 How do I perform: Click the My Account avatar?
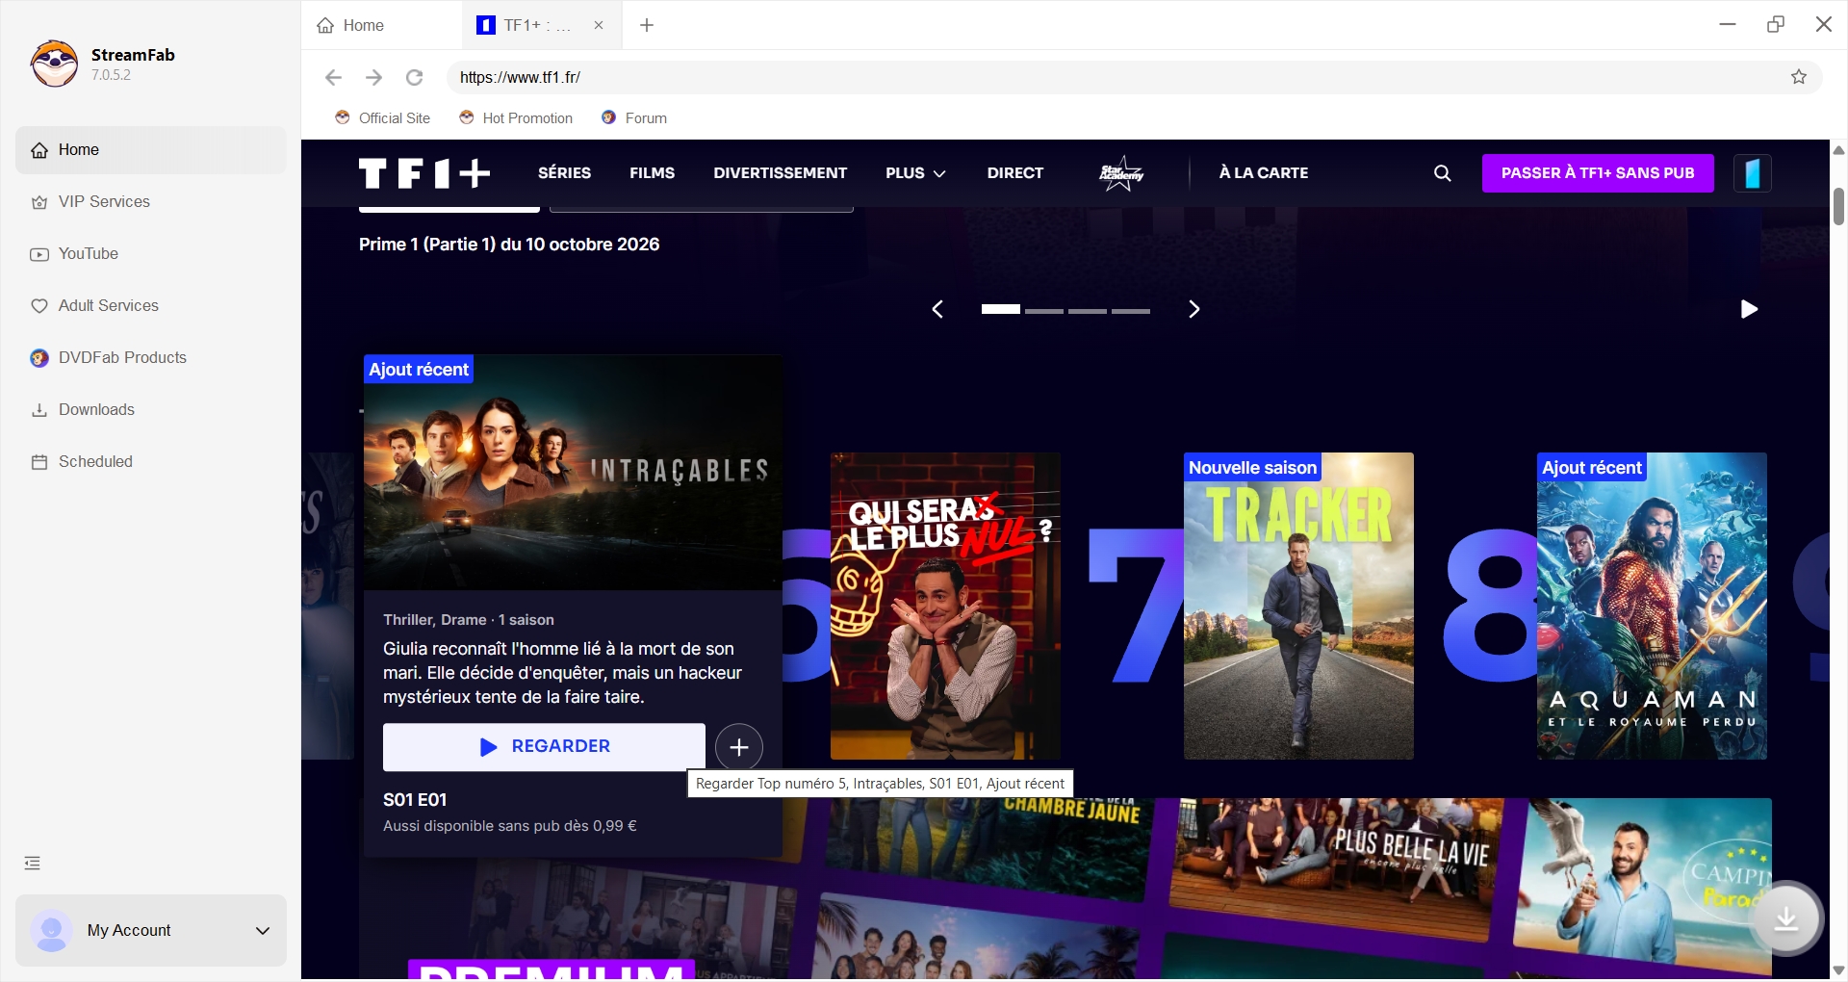click(x=51, y=931)
